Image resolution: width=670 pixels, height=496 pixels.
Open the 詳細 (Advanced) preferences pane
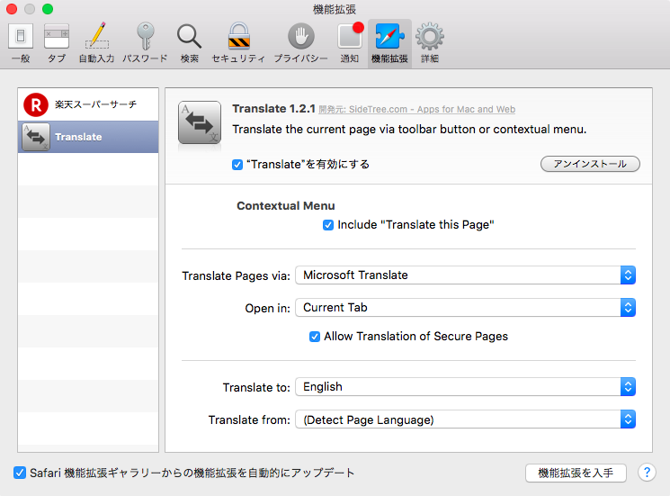tap(430, 43)
